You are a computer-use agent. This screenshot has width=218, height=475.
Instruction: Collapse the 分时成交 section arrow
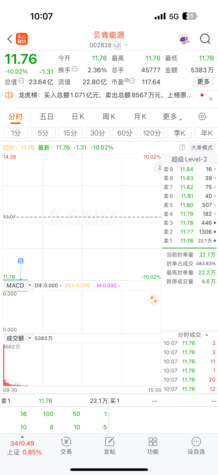207,335
